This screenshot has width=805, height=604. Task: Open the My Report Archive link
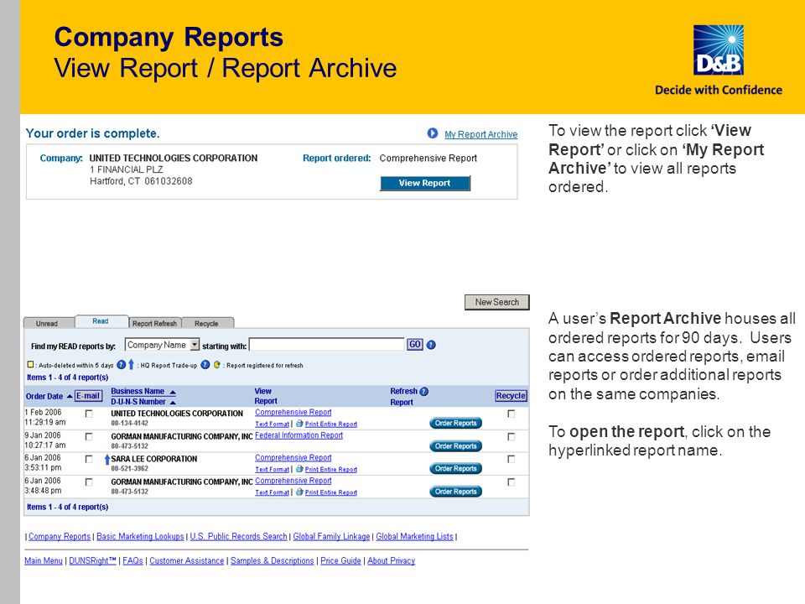pos(481,134)
